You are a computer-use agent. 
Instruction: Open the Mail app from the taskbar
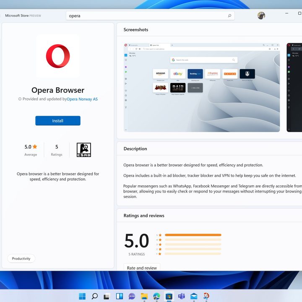pyautogui.click(x=194, y=296)
